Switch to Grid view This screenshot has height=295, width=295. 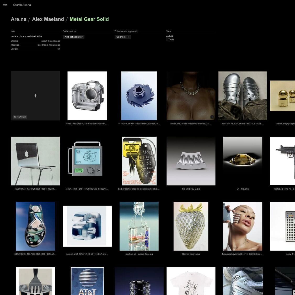(170, 36)
